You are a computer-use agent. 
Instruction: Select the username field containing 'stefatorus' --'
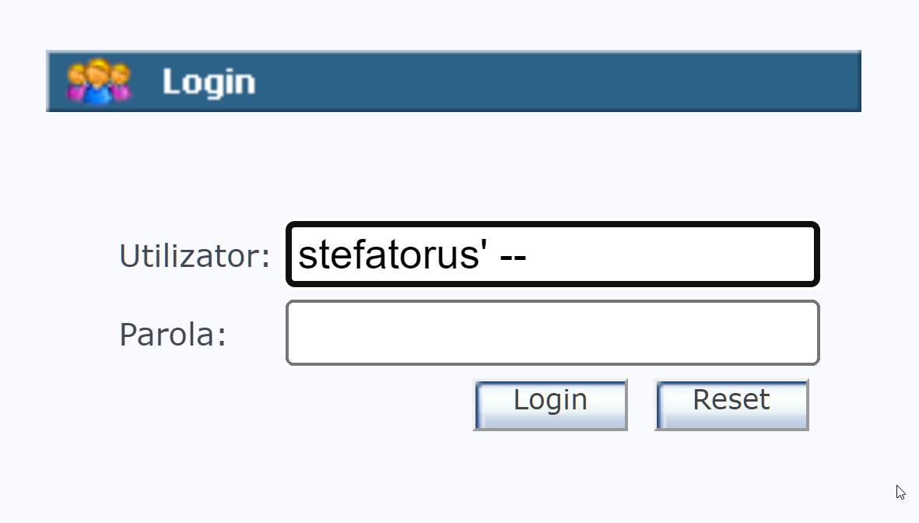click(552, 254)
